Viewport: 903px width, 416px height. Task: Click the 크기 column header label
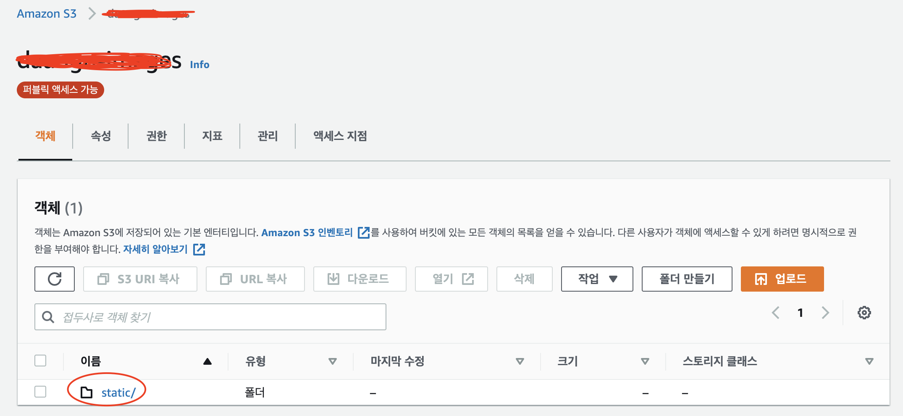pos(568,361)
